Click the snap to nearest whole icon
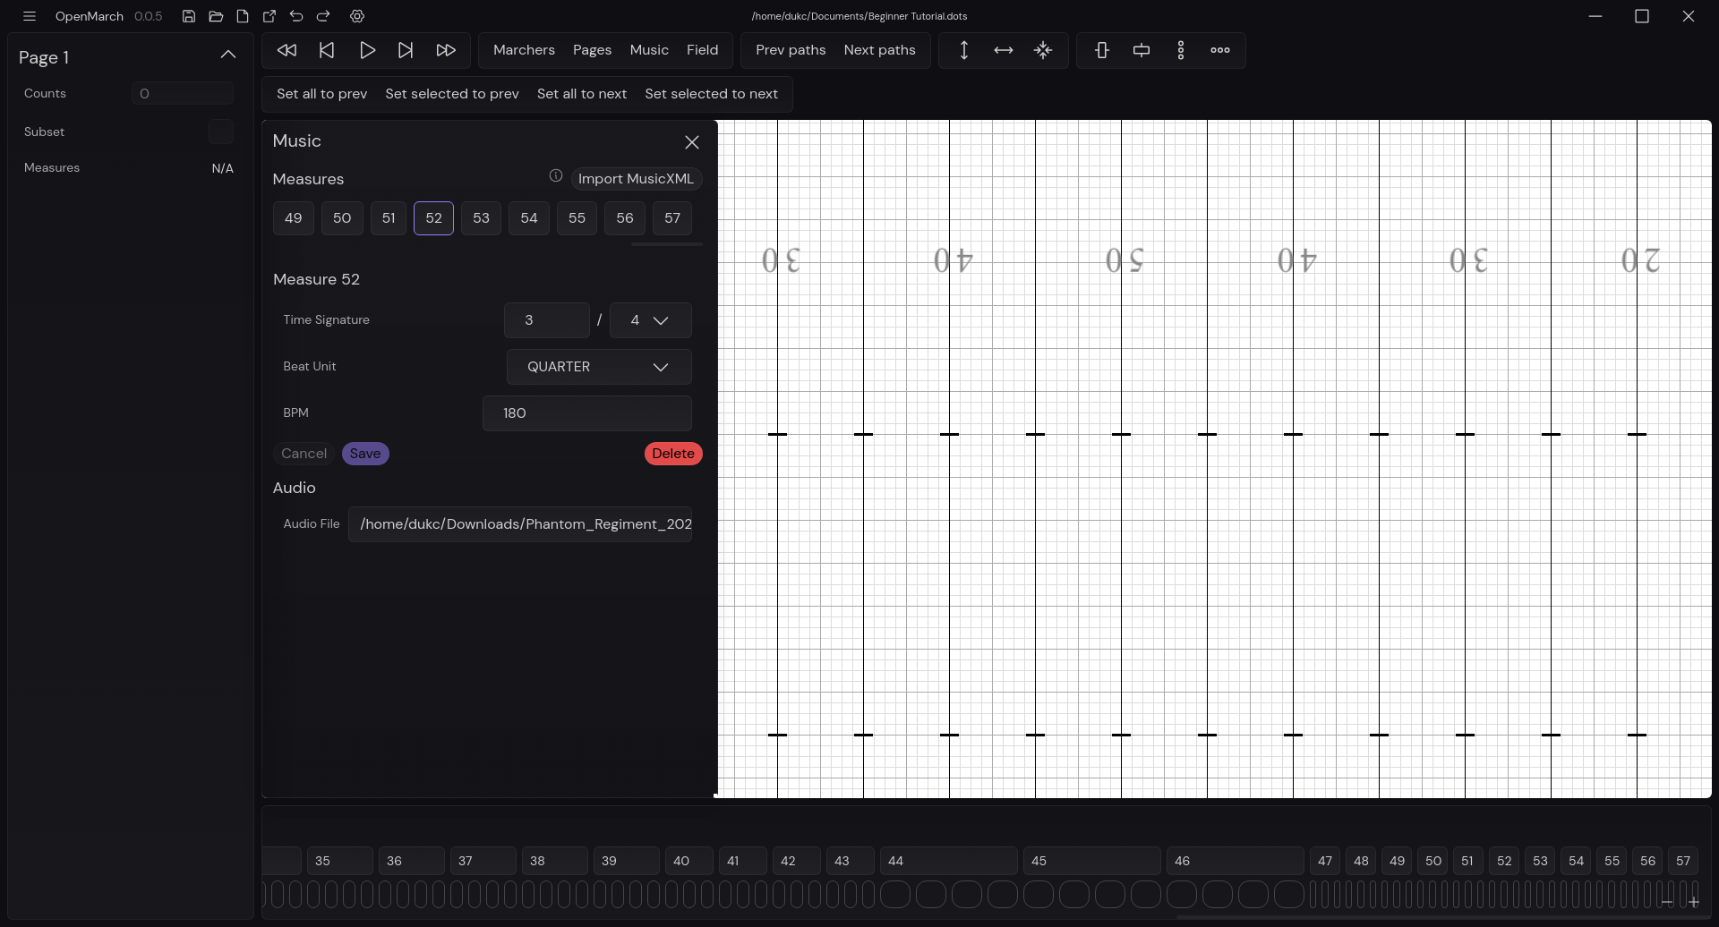1719x927 pixels. (1043, 50)
